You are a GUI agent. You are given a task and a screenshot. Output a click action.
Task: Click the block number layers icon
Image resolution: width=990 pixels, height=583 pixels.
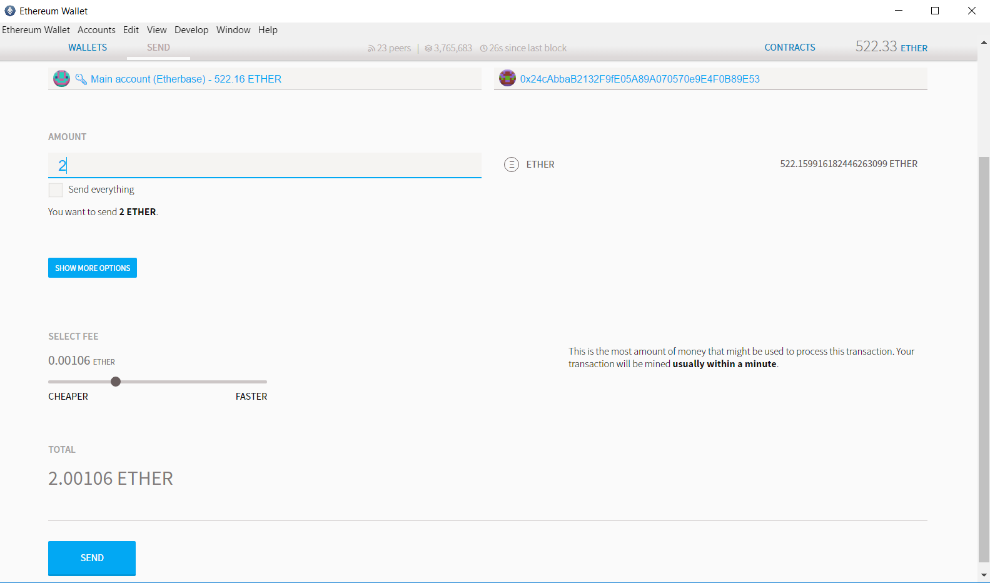click(x=428, y=48)
